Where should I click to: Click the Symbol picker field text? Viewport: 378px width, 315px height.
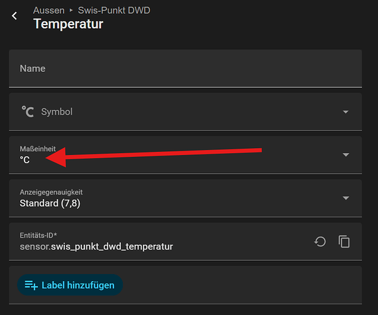tap(57, 112)
